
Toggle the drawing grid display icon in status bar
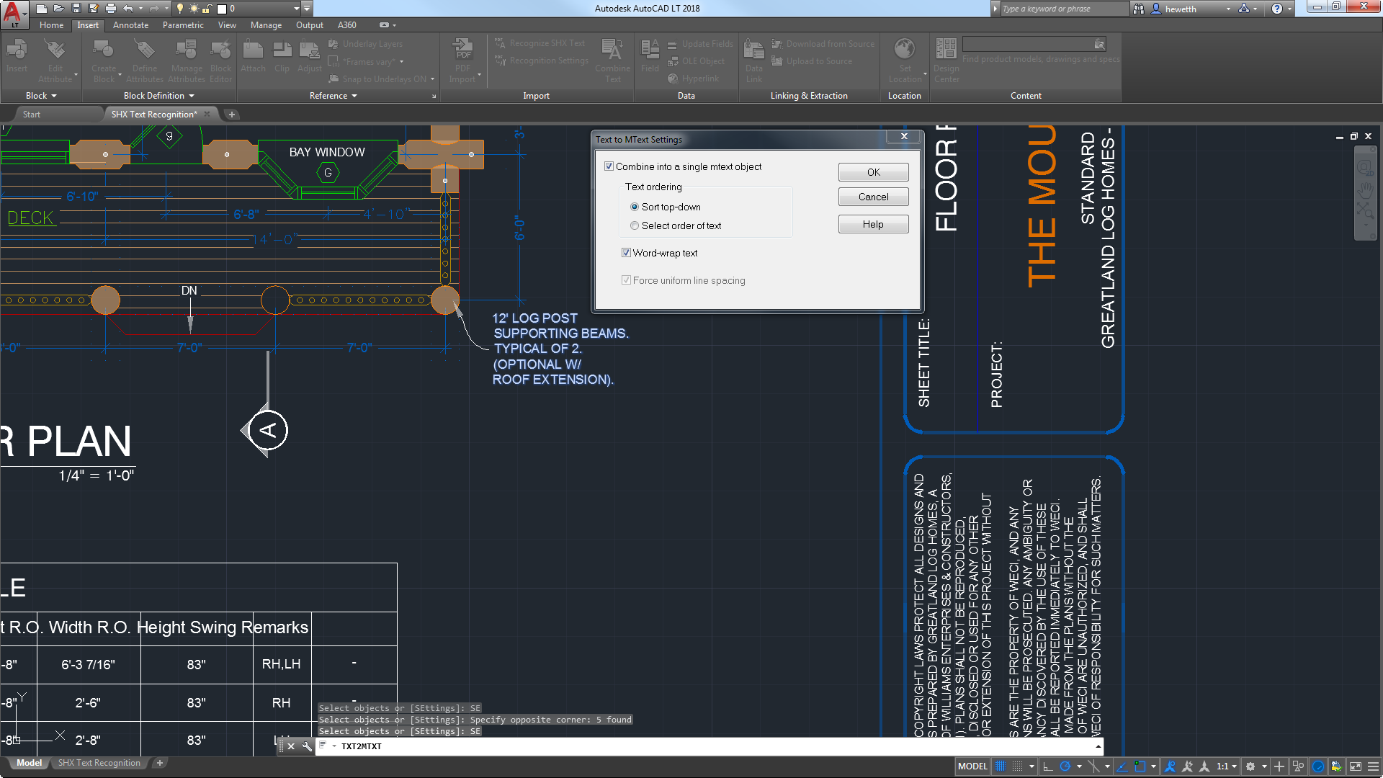(1001, 766)
